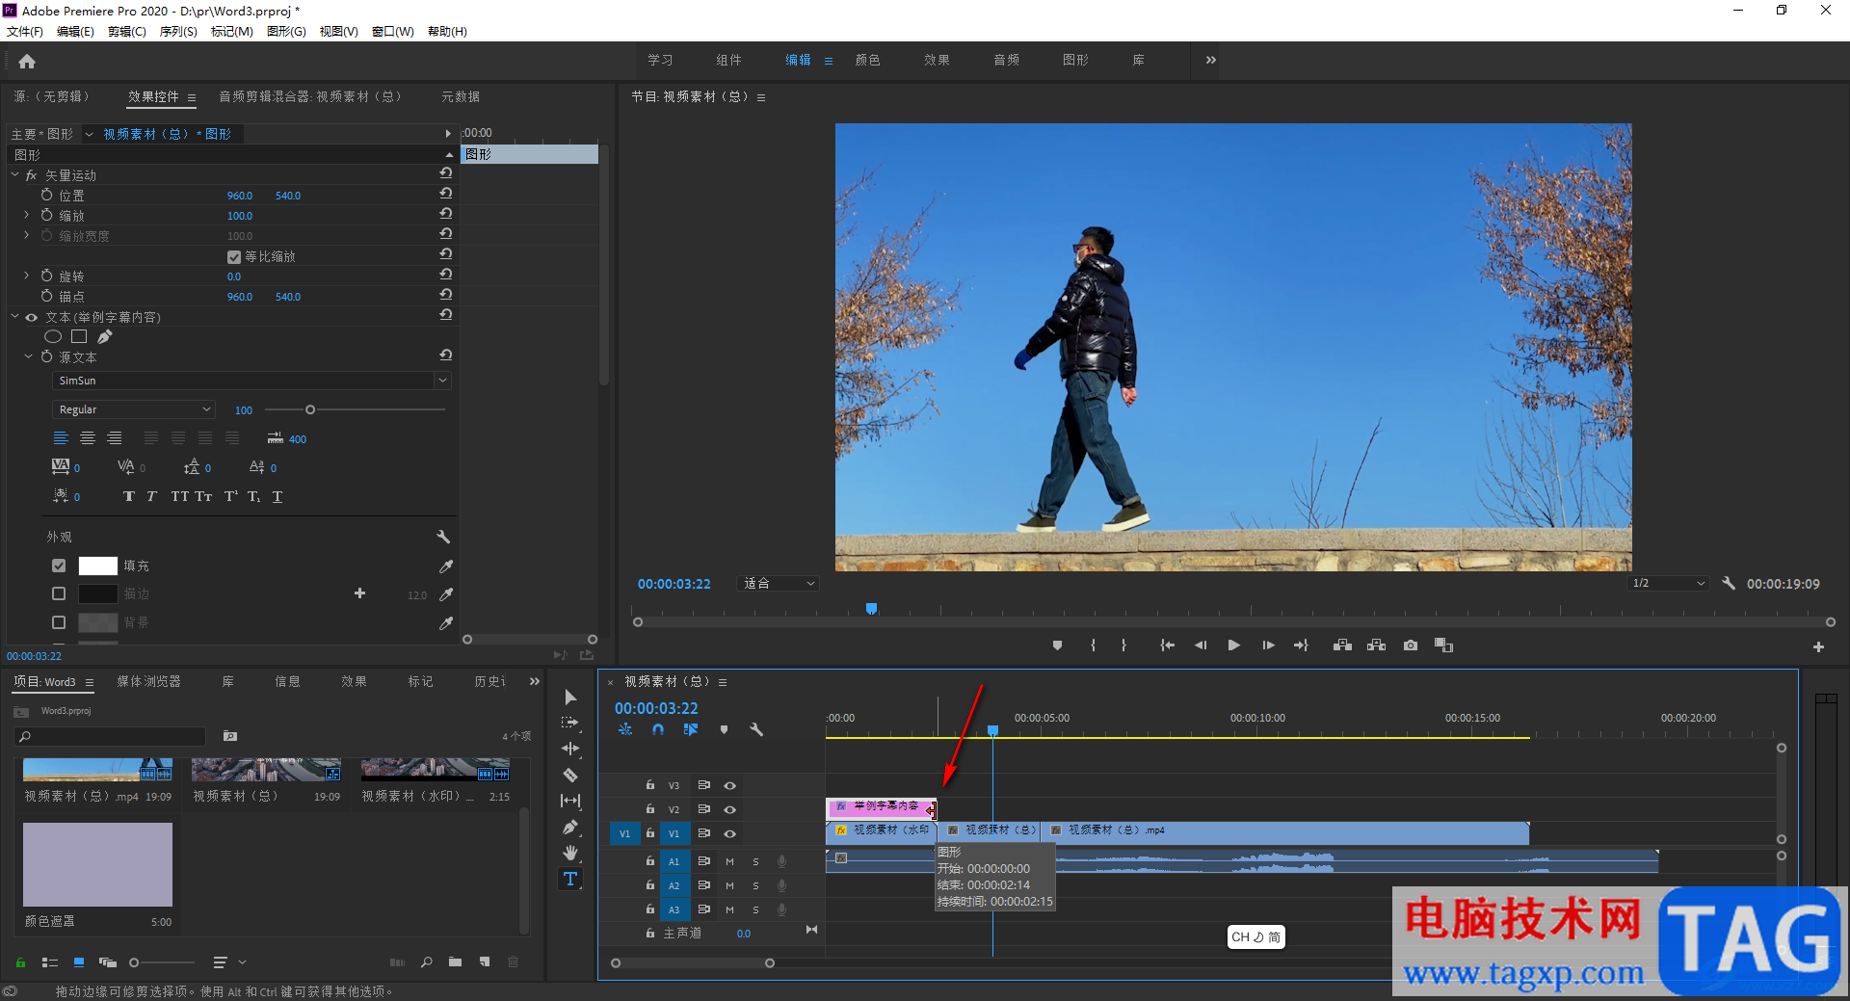Image resolution: width=1850 pixels, height=1001 pixels.
Task: Solo track A2
Action: click(x=755, y=885)
